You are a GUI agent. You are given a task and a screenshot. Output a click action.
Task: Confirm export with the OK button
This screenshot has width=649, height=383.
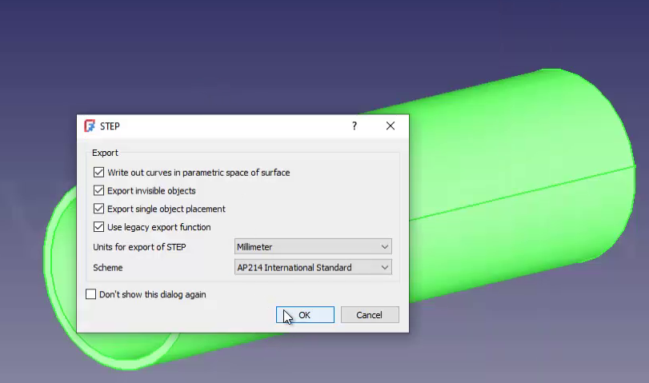[305, 315]
